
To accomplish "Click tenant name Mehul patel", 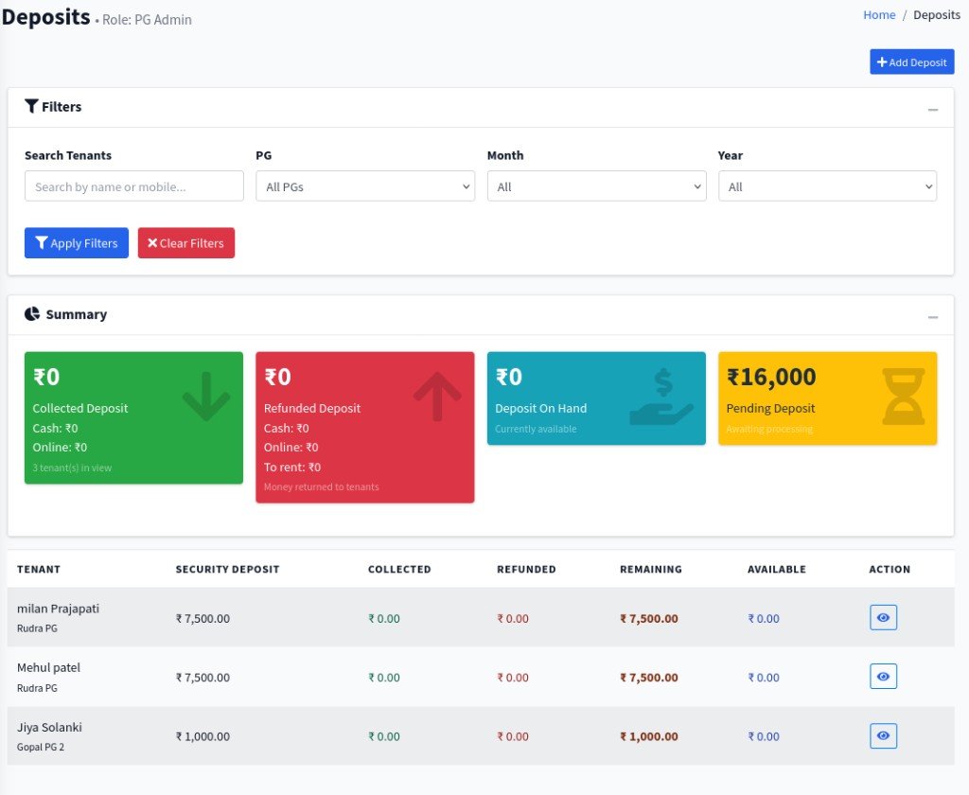I will tap(49, 667).
